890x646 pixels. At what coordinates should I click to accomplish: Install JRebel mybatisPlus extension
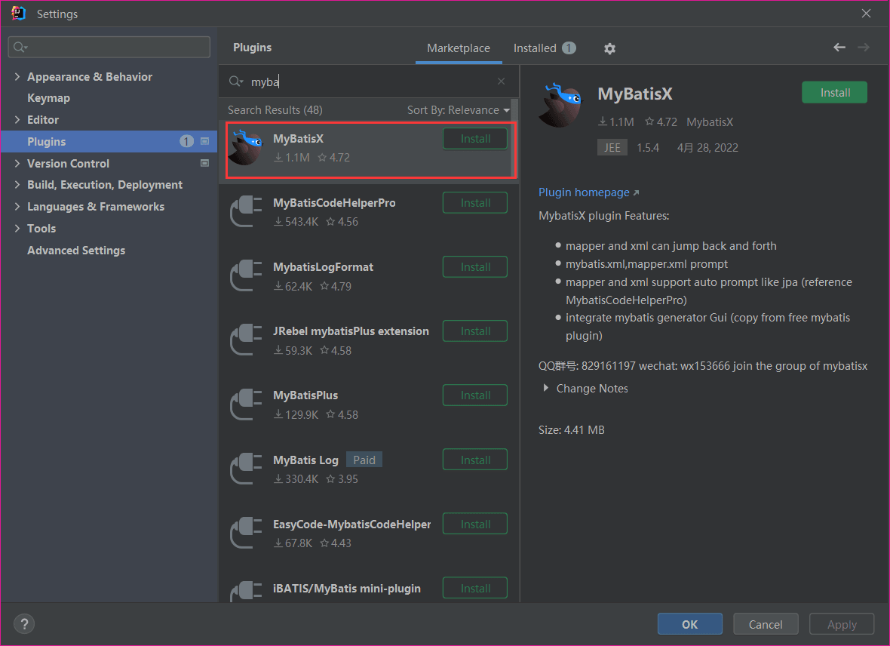tap(475, 331)
